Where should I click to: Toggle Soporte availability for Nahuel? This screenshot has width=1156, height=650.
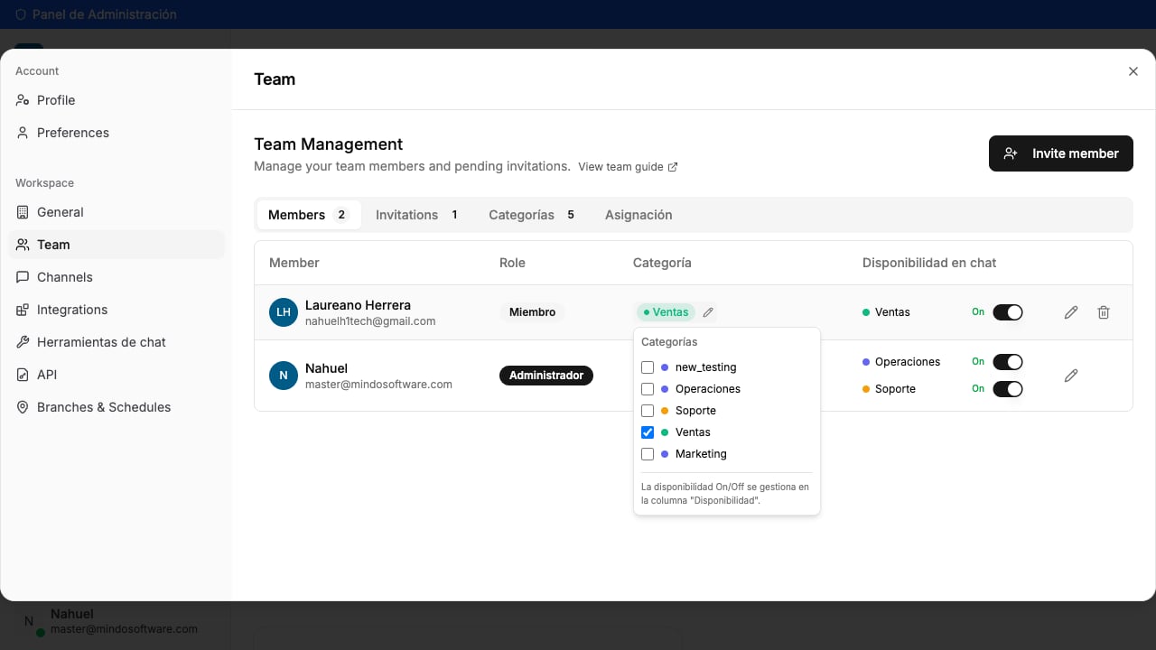1008,389
